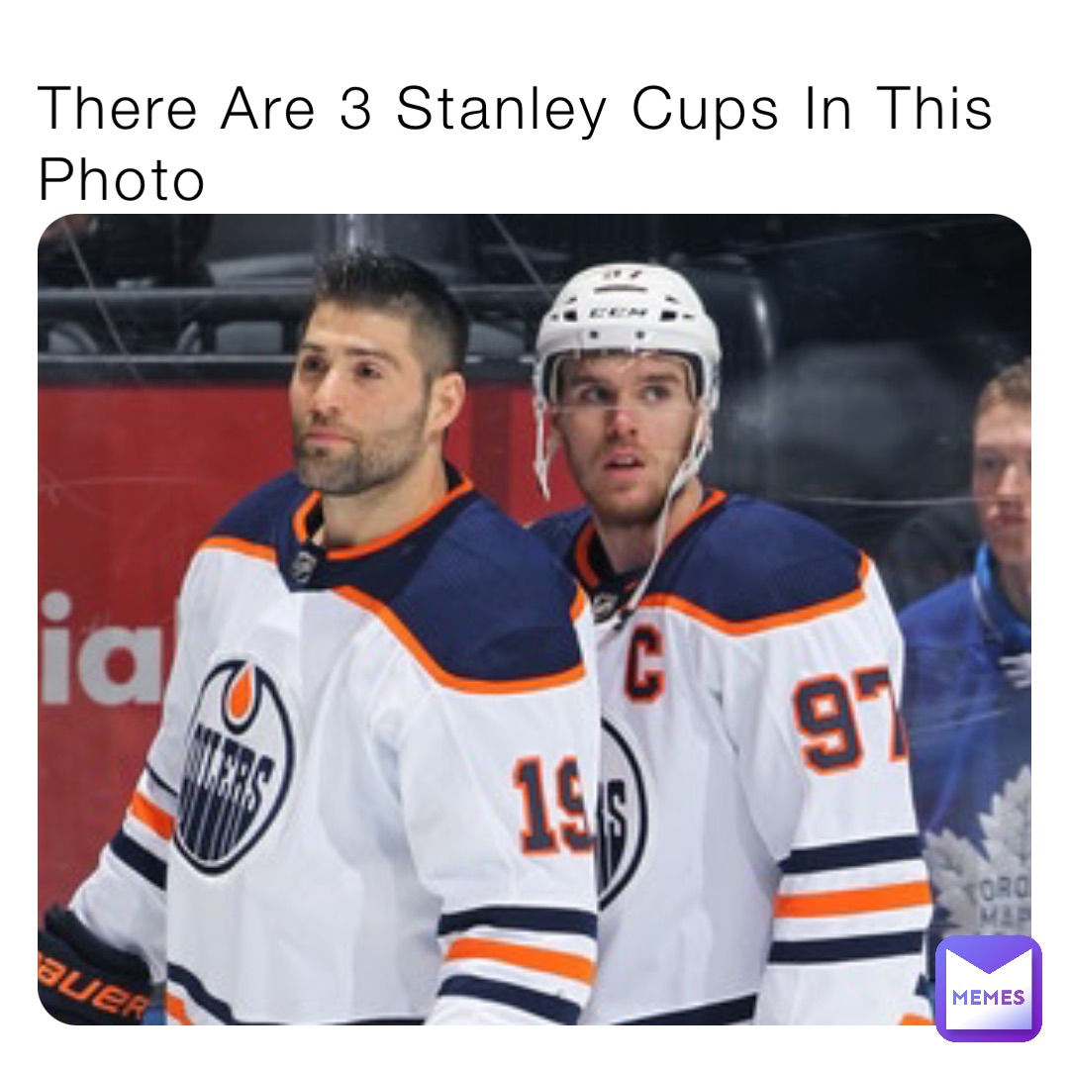
Task: Select the captain C patch
Action: tap(643, 665)
